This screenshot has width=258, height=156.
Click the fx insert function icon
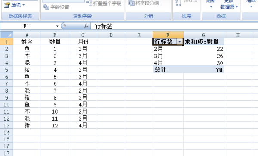click(86, 26)
